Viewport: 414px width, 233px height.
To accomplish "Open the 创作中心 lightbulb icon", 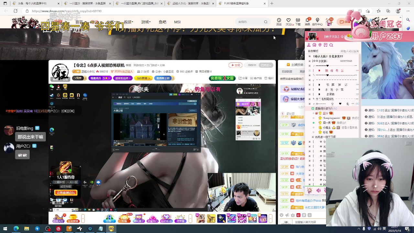I will tap(317, 21).
